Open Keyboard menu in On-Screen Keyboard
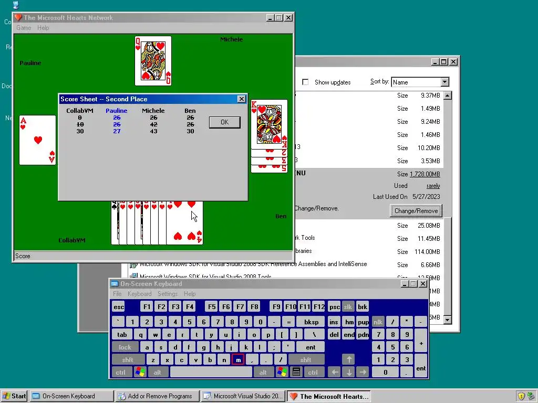 pos(139,294)
